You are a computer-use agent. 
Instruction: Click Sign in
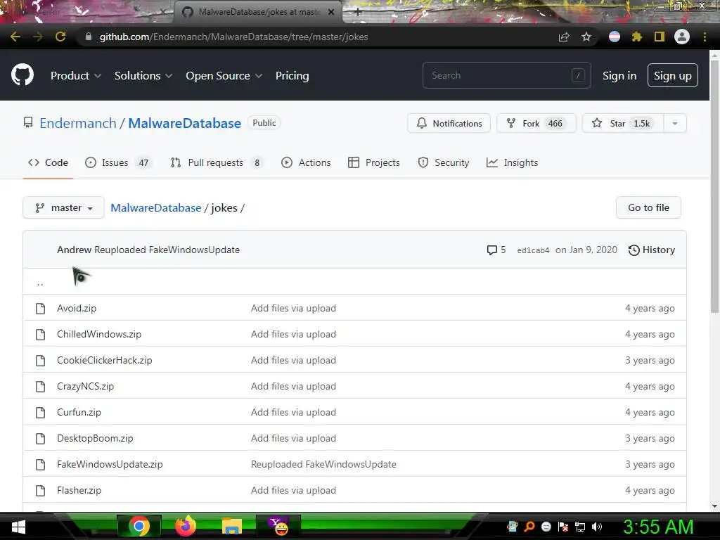(619, 76)
